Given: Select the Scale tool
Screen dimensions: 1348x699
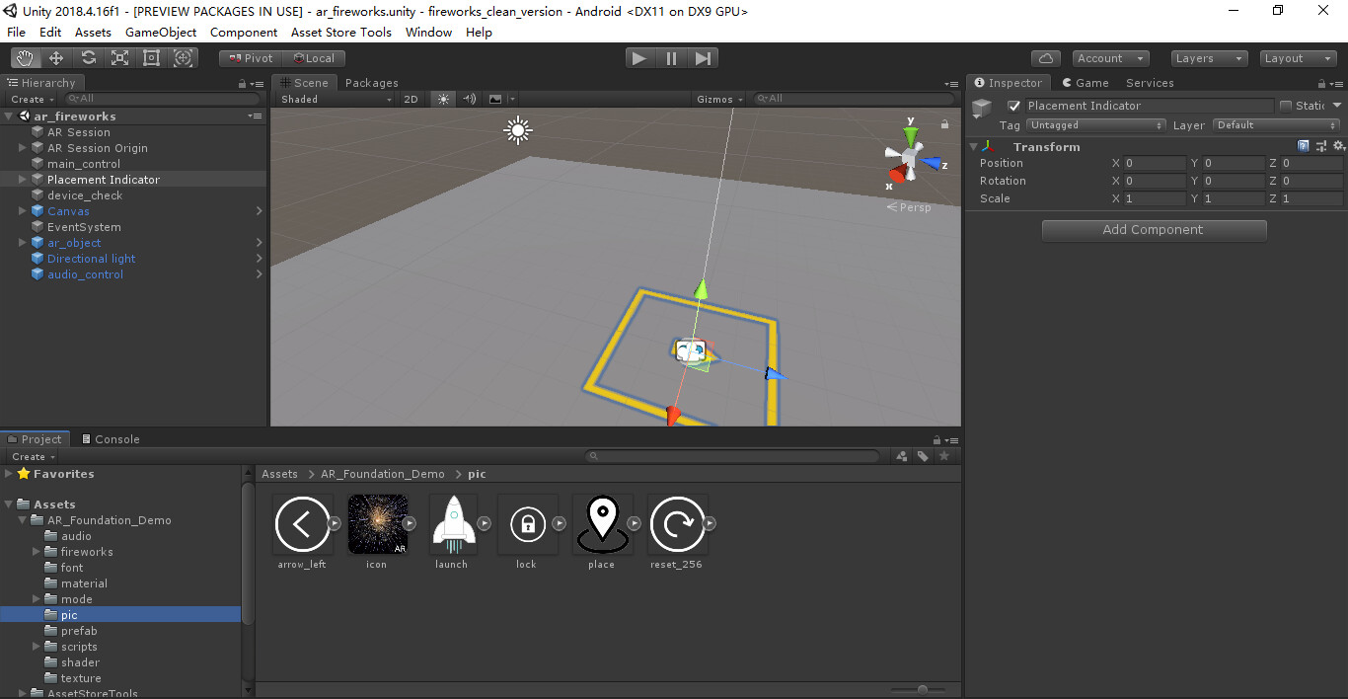Looking at the screenshot, I should pyautogui.click(x=119, y=57).
